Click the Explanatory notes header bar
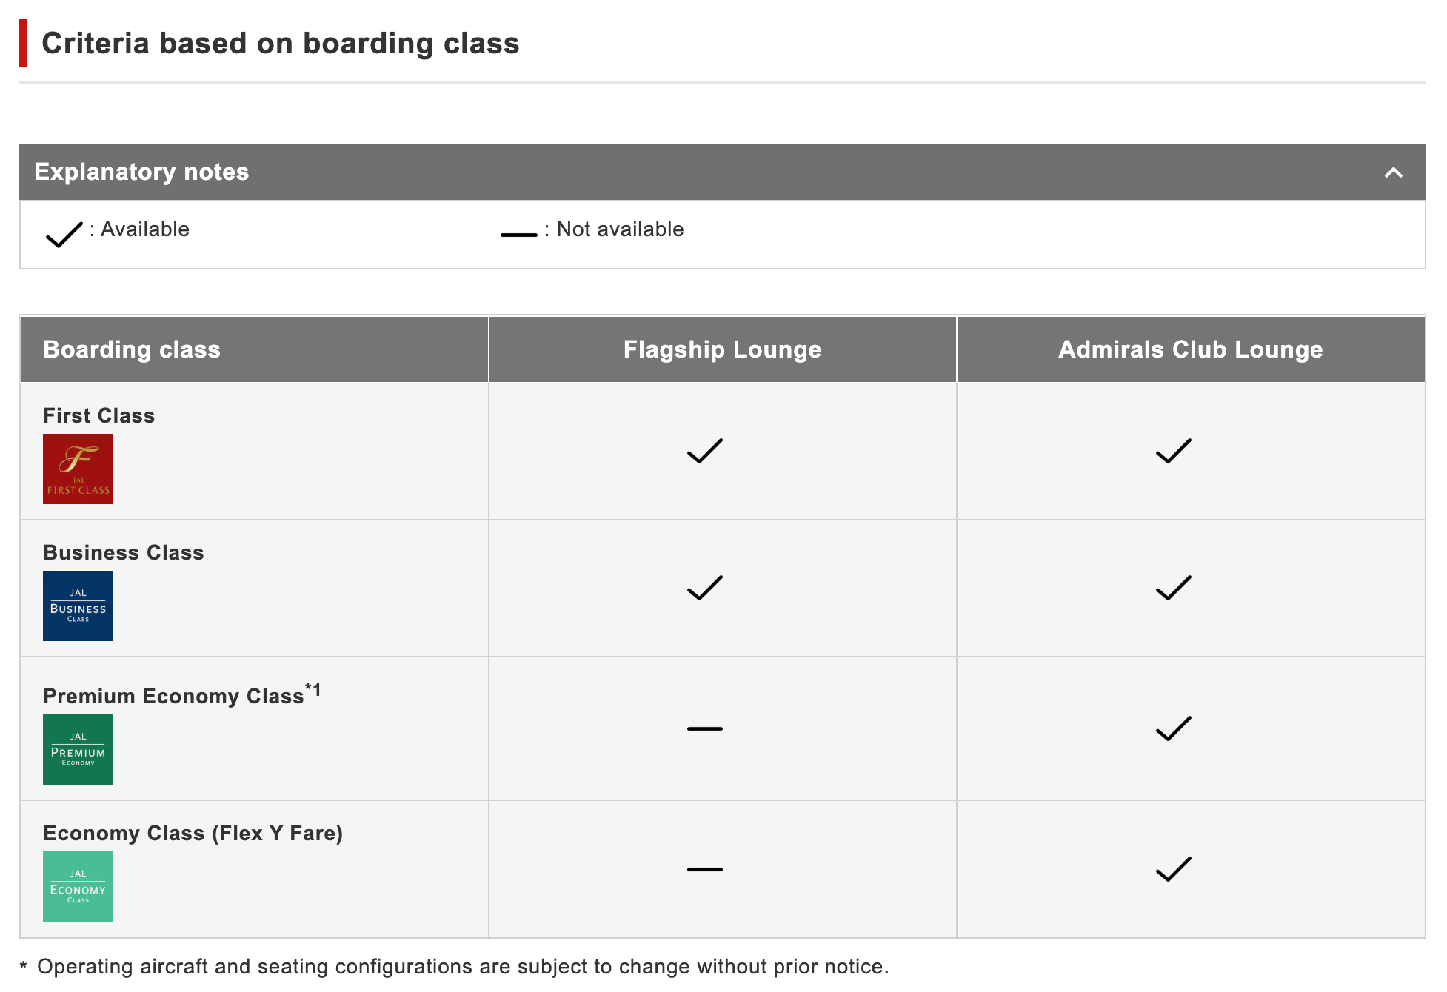 coord(722,172)
